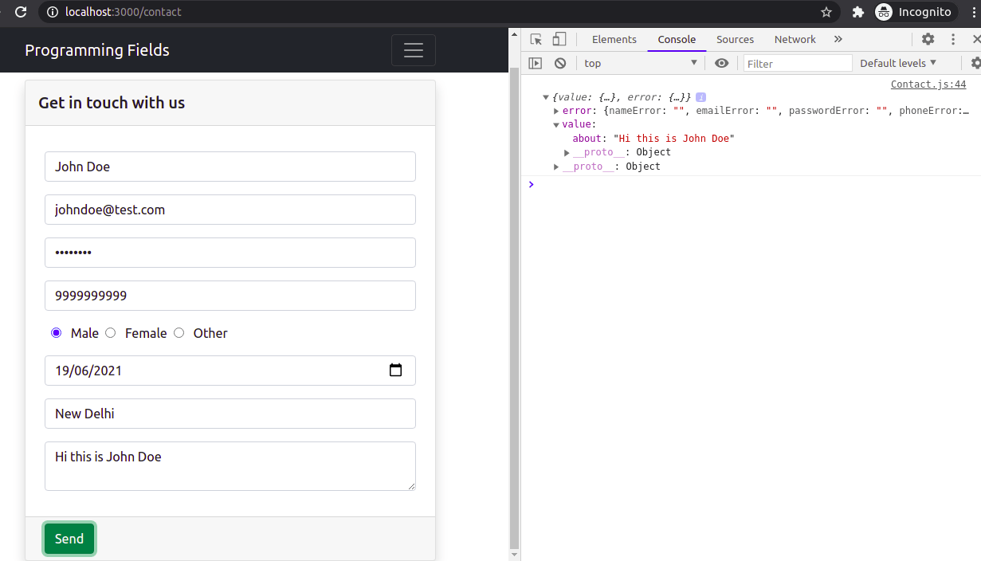Open the customize DevTools three-dot menu

click(x=952, y=39)
